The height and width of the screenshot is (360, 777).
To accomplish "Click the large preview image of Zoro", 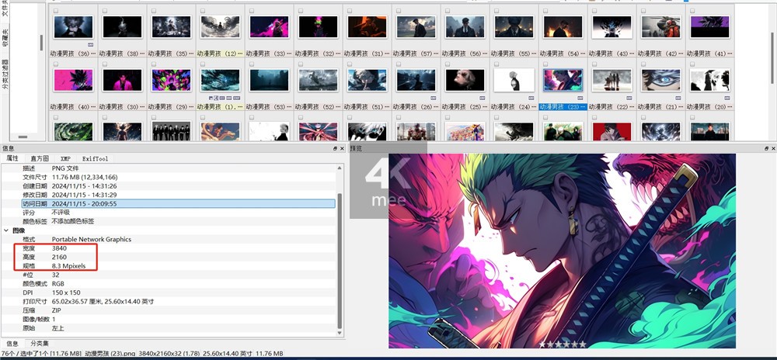I will click(562, 251).
